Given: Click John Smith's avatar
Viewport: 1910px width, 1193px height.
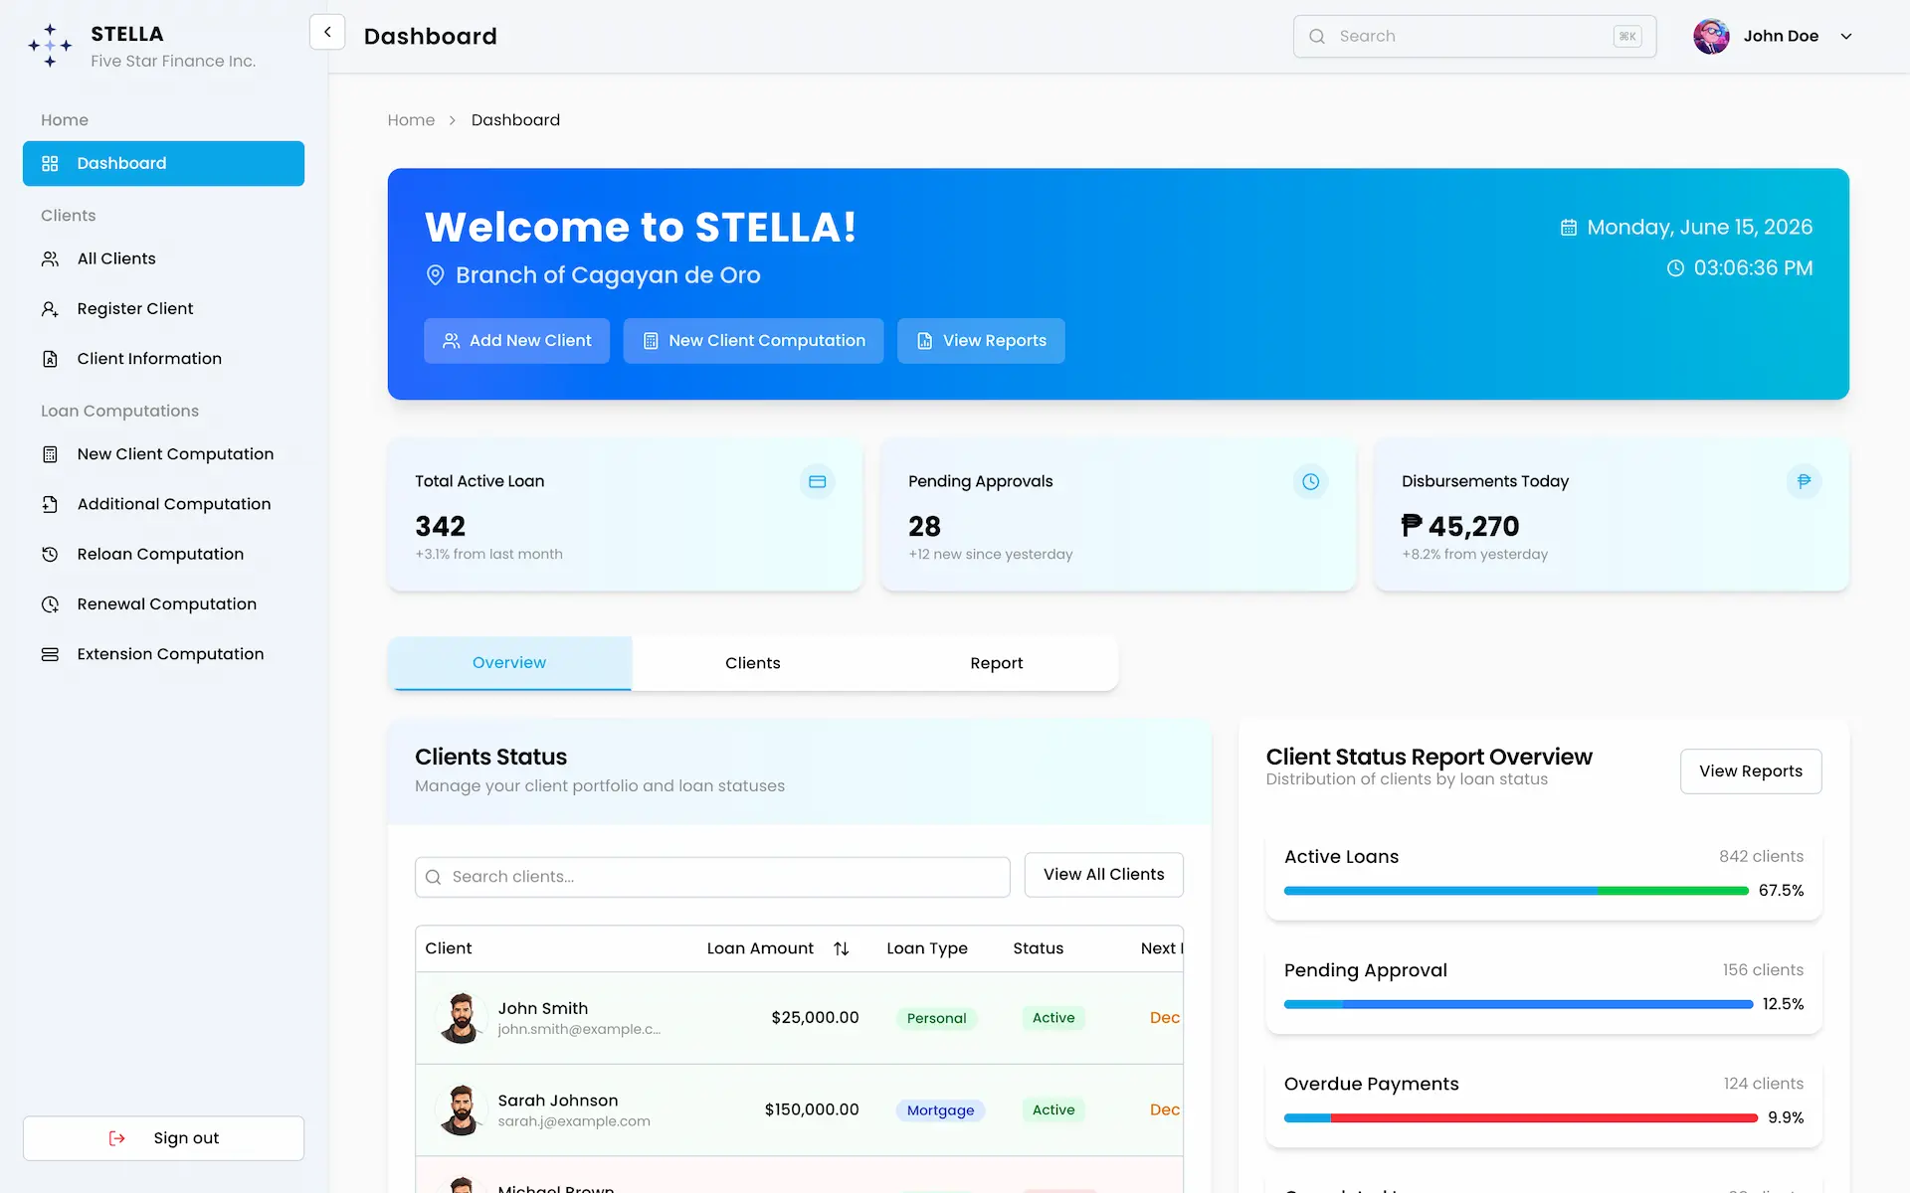Looking at the screenshot, I should 461,1018.
